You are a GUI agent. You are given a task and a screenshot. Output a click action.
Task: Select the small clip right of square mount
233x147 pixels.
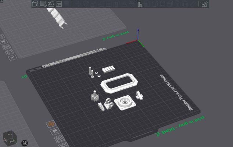click(x=139, y=96)
